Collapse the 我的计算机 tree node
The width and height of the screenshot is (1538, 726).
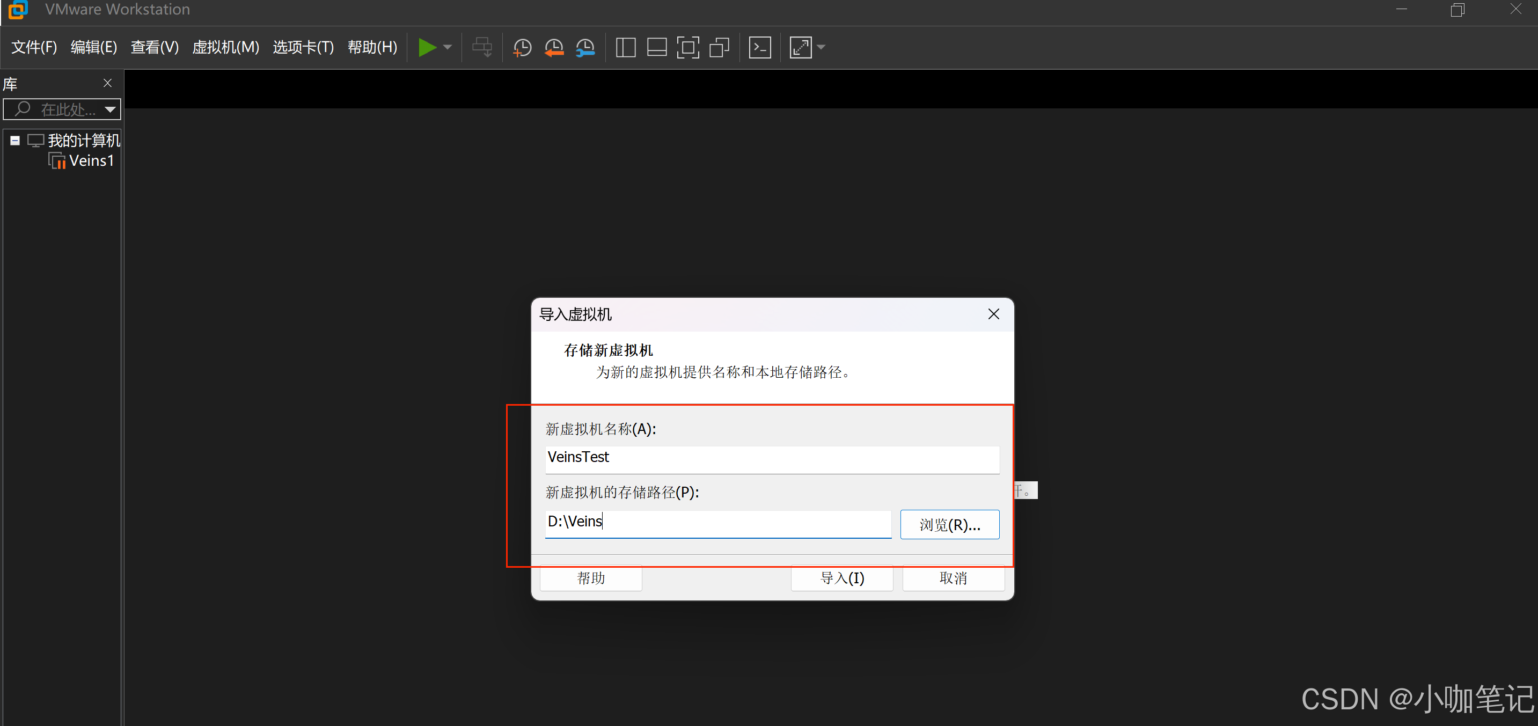click(15, 141)
